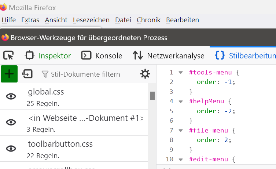
Task: Toggle visibility of global.css
Action: click(x=11, y=96)
